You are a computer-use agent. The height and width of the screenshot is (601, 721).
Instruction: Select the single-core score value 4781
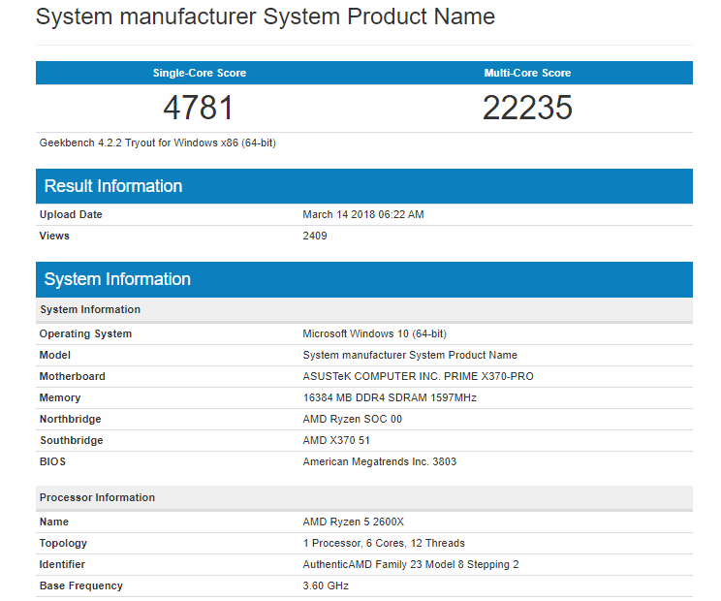tap(199, 107)
